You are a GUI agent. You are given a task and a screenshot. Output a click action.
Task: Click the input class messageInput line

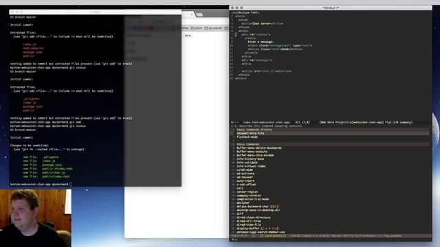[x=280, y=45]
